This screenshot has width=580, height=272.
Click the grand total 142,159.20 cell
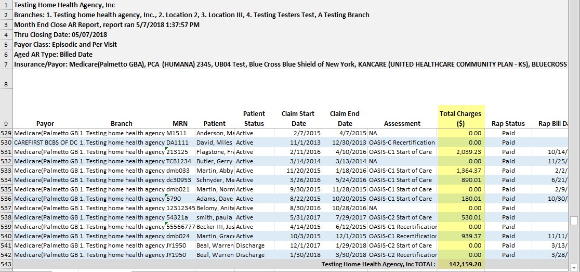click(461, 264)
